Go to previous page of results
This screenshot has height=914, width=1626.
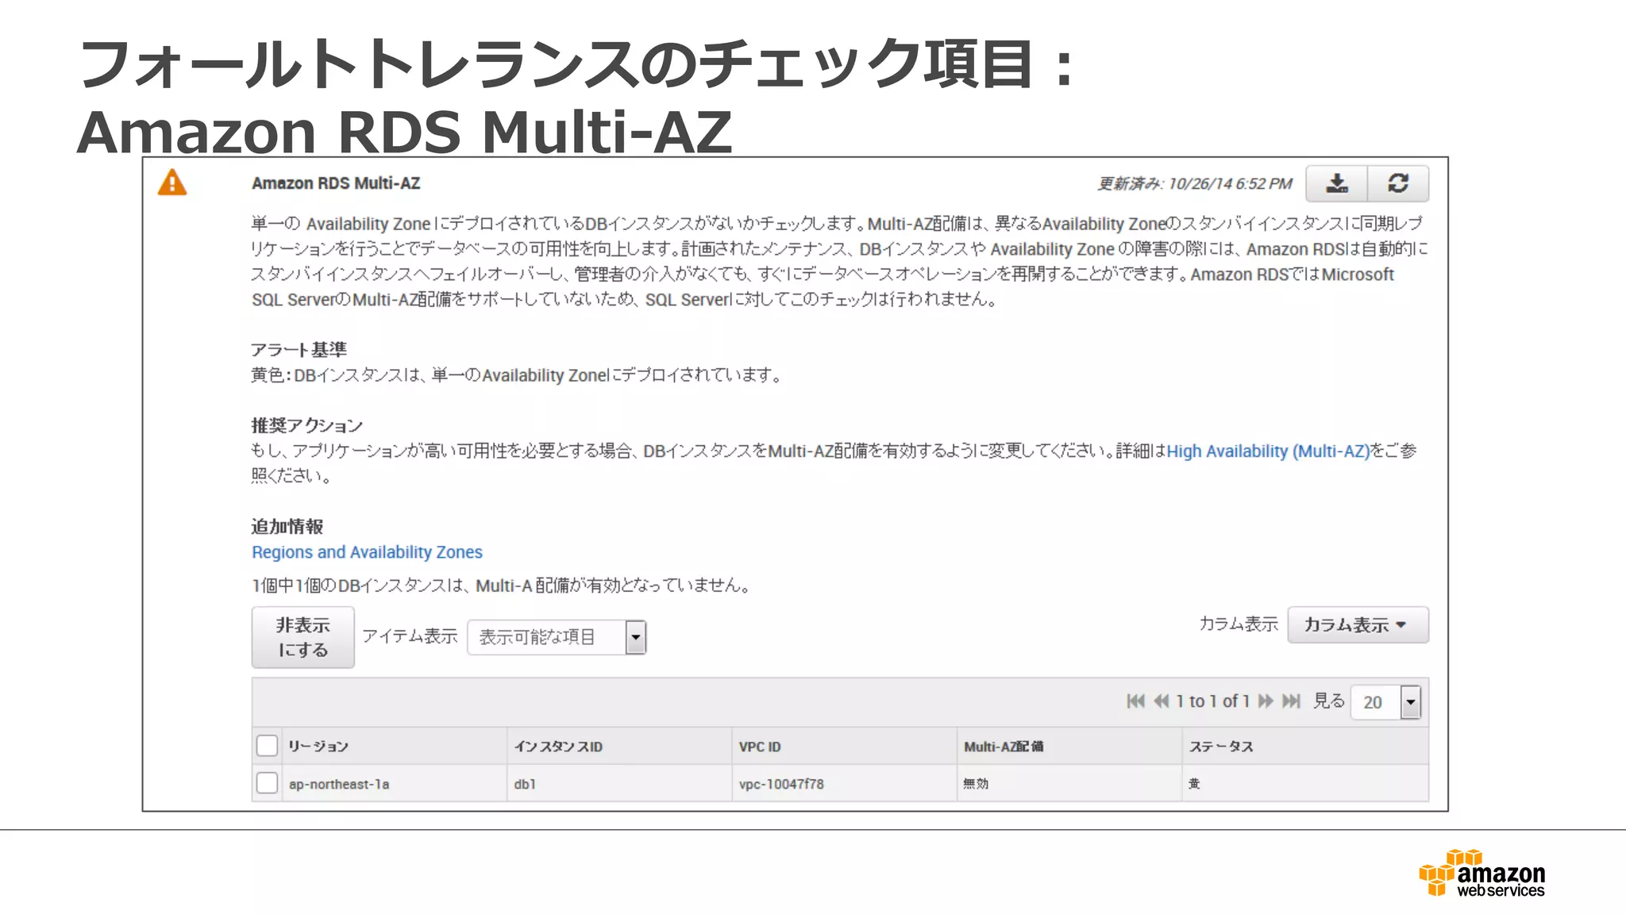(1162, 701)
